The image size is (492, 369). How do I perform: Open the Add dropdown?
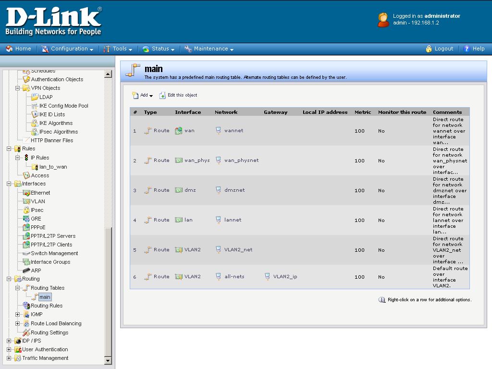coord(143,95)
